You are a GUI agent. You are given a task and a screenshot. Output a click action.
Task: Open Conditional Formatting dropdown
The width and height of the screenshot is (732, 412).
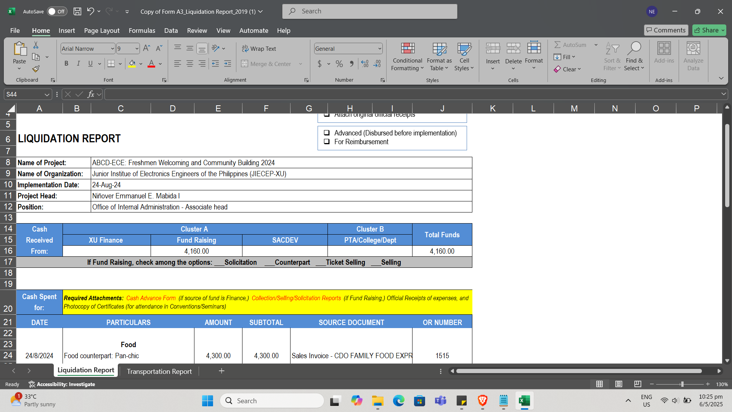(408, 57)
